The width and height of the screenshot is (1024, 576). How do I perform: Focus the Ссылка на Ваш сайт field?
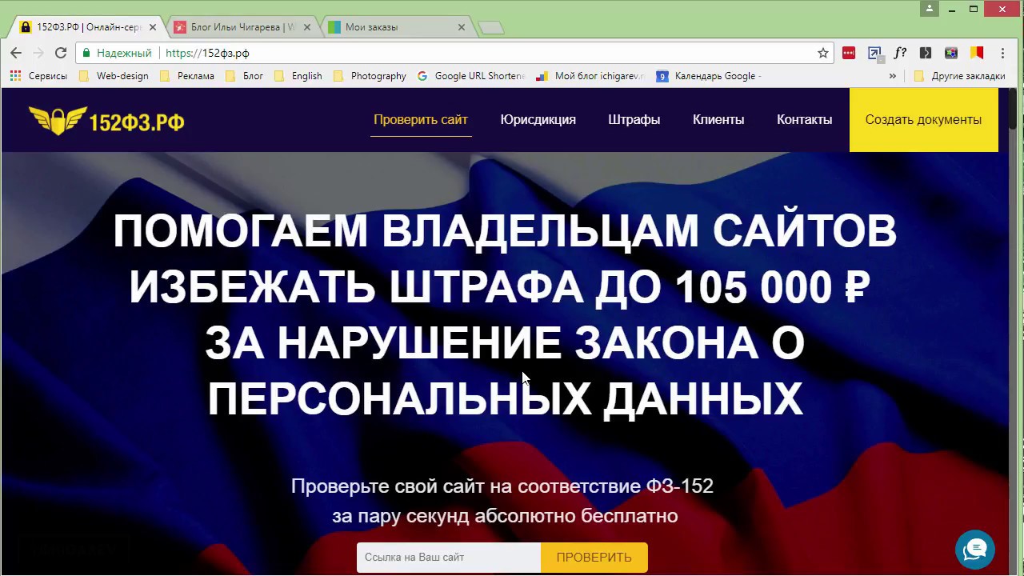pyautogui.click(x=449, y=558)
